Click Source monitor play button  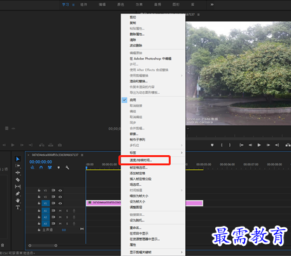coord(13,145)
